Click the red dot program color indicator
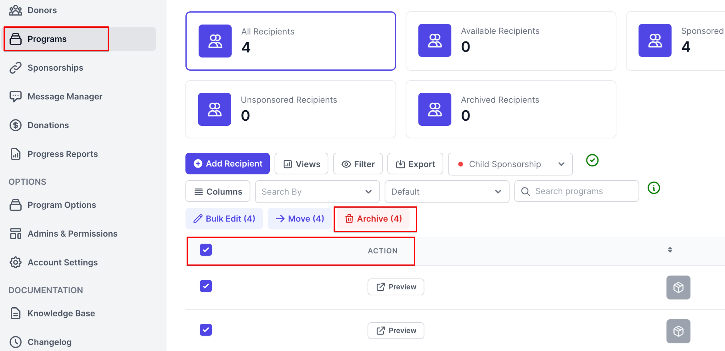This screenshot has height=351, width=725. point(460,164)
